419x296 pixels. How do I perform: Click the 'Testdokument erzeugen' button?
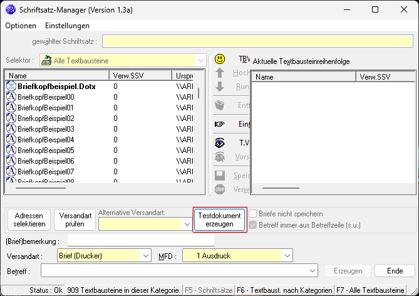click(x=219, y=219)
